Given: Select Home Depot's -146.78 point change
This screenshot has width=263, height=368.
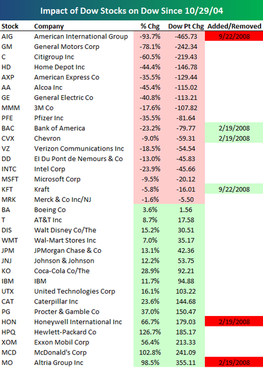Looking at the screenshot, I should tap(186, 67).
